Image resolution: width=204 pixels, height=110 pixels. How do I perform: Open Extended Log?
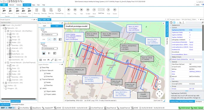(59, 11)
